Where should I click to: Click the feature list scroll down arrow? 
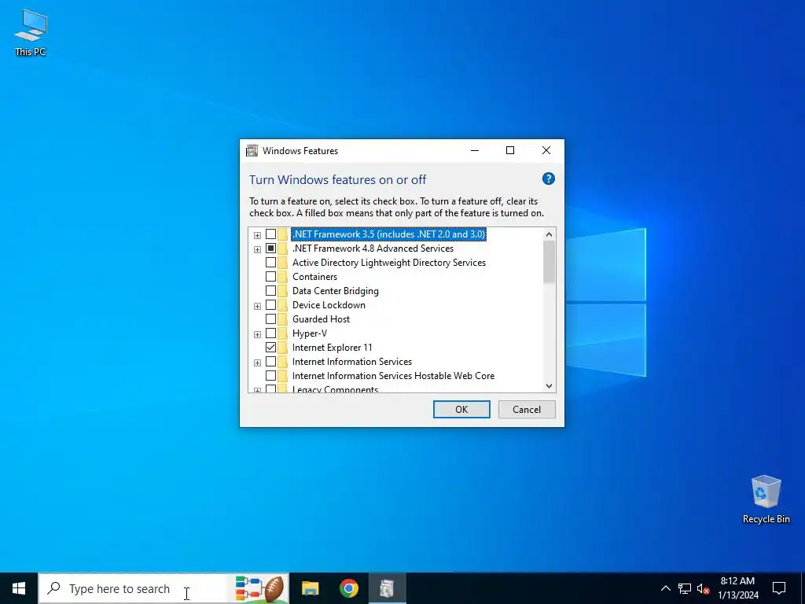click(x=549, y=385)
